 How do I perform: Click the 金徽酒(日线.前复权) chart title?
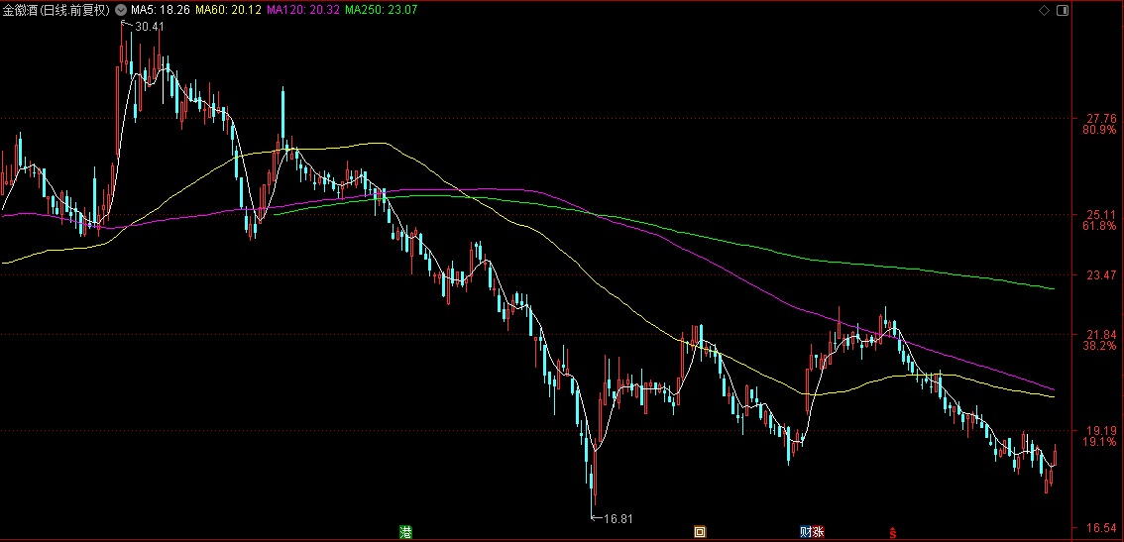pyautogui.click(x=56, y=10)
